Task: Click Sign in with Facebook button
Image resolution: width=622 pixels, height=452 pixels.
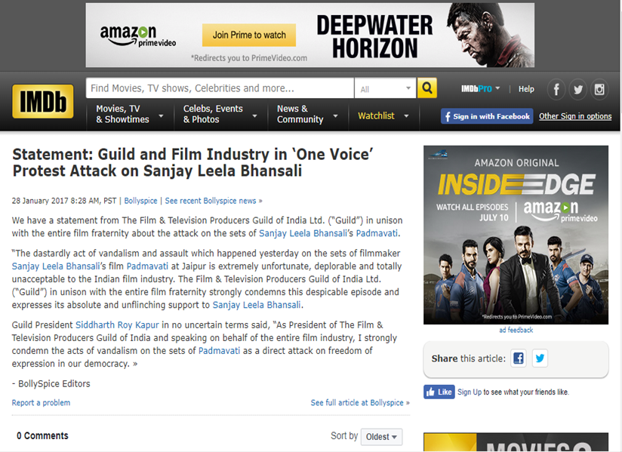Action: pos(487,116)
